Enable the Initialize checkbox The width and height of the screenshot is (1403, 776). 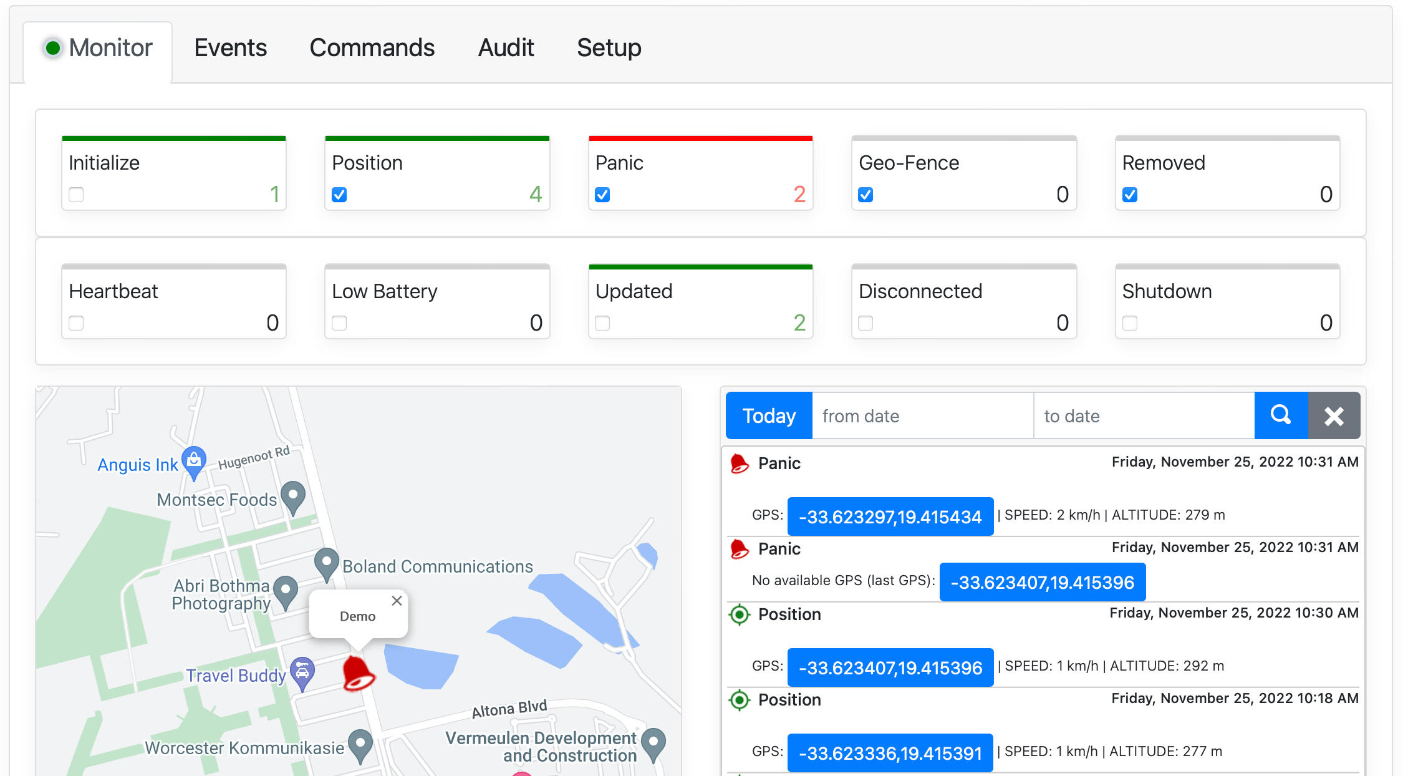[76, 195]
